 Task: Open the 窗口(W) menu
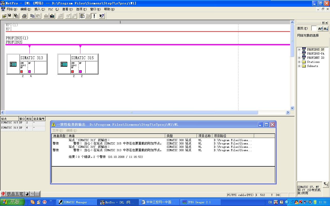coord(95,9)
